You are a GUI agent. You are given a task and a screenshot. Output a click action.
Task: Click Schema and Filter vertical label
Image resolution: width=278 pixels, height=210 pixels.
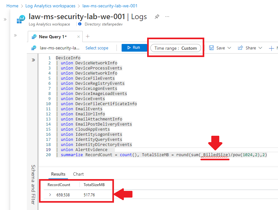33,185
